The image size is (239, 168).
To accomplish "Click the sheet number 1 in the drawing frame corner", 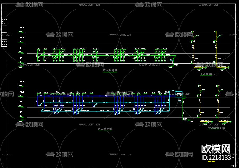I will point(3,164).
